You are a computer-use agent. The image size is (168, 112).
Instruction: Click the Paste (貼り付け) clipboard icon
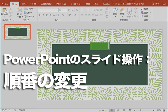click(x=5, y=10)
